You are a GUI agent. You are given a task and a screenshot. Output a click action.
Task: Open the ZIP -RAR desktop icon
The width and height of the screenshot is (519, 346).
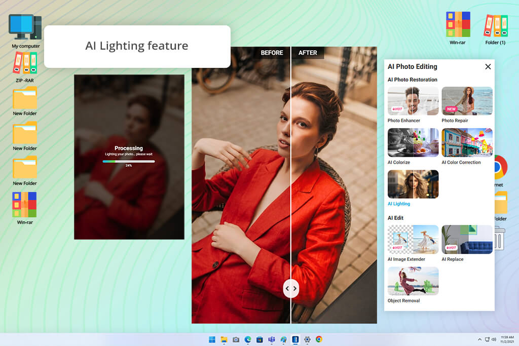click(x=25, y=67)
